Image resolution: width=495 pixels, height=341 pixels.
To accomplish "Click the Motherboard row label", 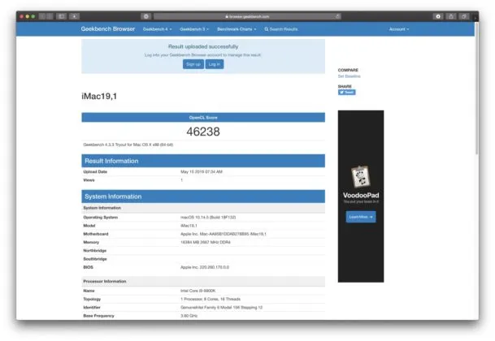I will click(96, 234).
